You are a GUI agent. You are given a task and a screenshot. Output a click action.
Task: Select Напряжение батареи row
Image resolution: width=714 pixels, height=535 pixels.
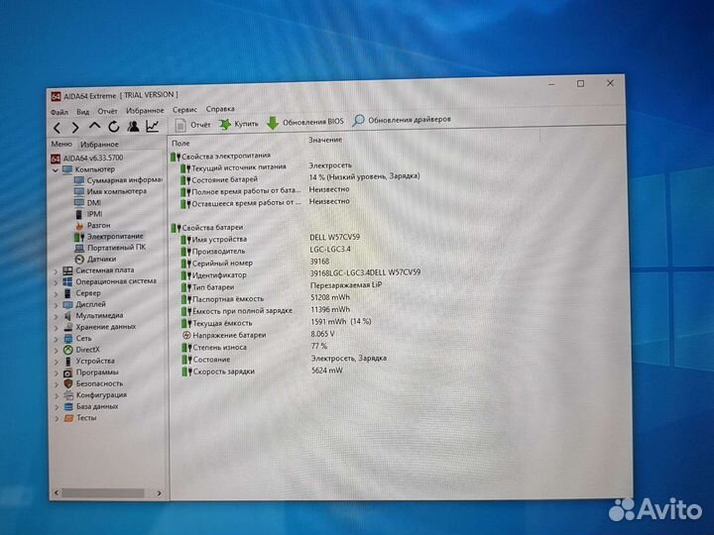click(258, 335)
